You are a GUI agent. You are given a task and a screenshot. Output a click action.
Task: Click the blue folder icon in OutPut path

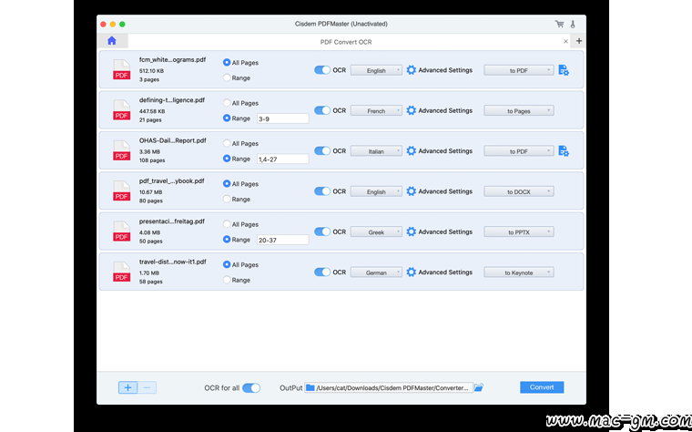(310, 387)
